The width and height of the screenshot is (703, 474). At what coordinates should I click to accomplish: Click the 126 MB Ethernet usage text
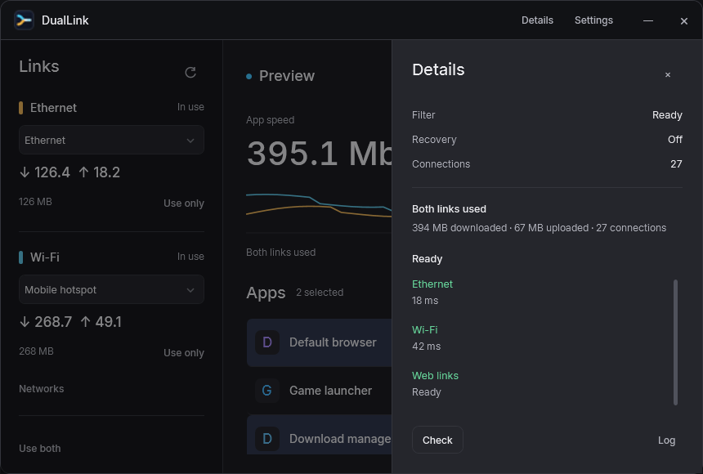[x=35, y=202]
